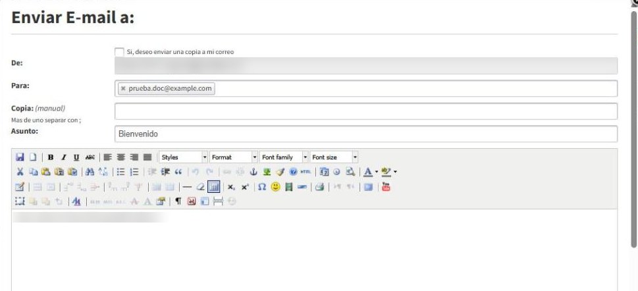
Task: Paste as plain text icon
Action: tap(59, 172)
